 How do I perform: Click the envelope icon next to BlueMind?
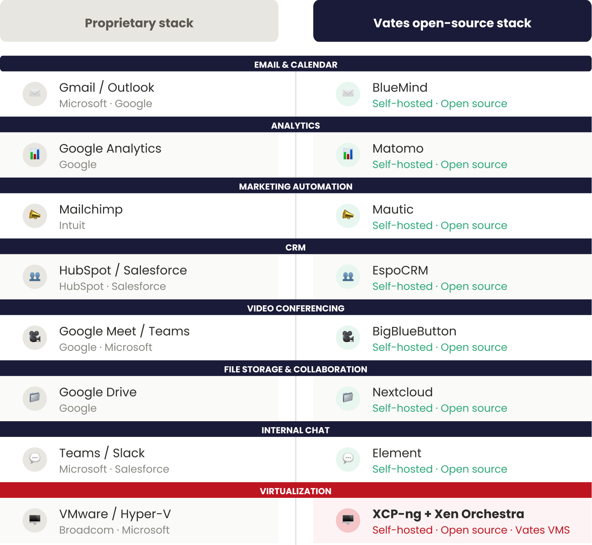point(348,94)
